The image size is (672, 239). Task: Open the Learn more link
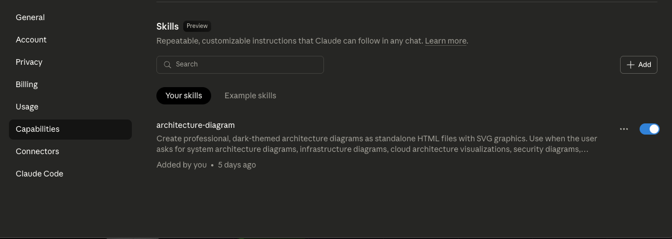(445, 41)
